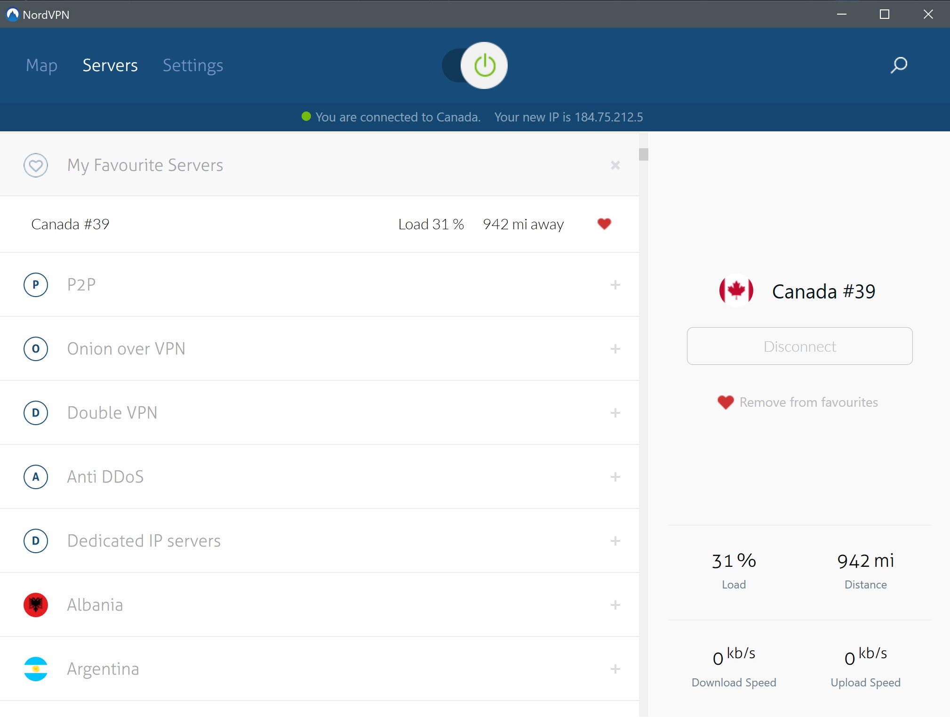Open the Settings tab
The height and width of the screenshot is (717, 950).
click(x=193, y=65)
